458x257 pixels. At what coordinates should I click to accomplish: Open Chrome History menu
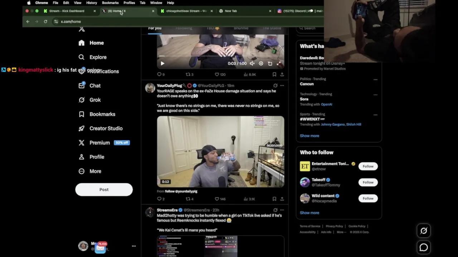pos(92,3)
